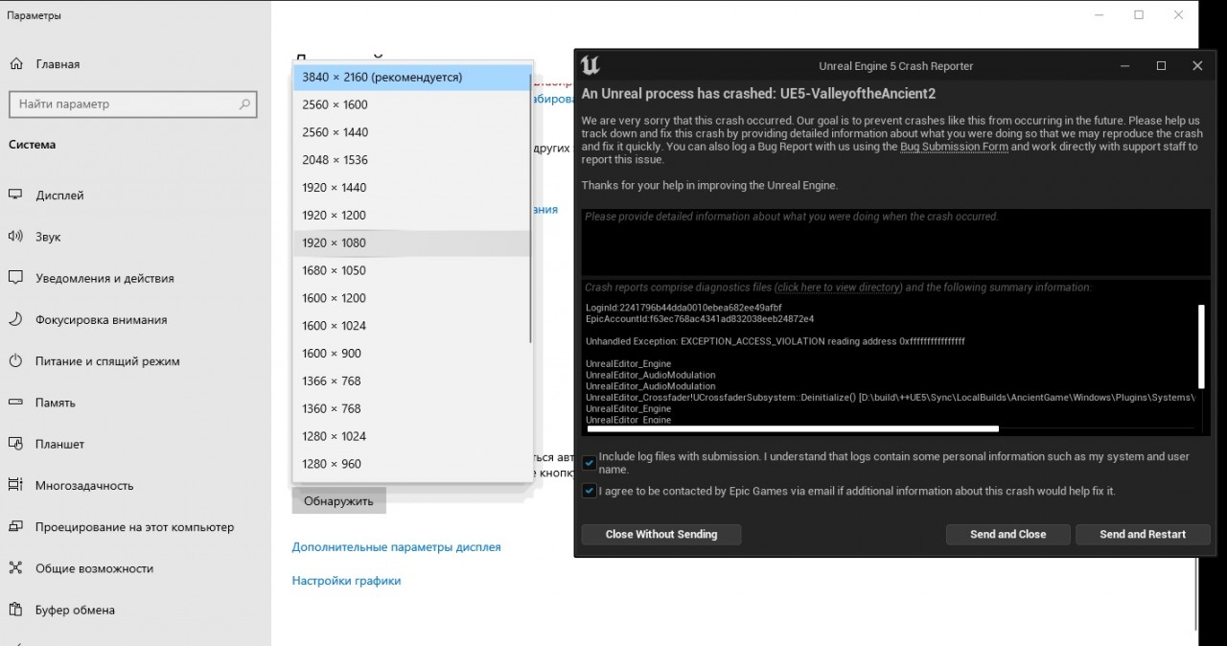Click the 'An Unreal process has crashed' heading

[758, 94]
